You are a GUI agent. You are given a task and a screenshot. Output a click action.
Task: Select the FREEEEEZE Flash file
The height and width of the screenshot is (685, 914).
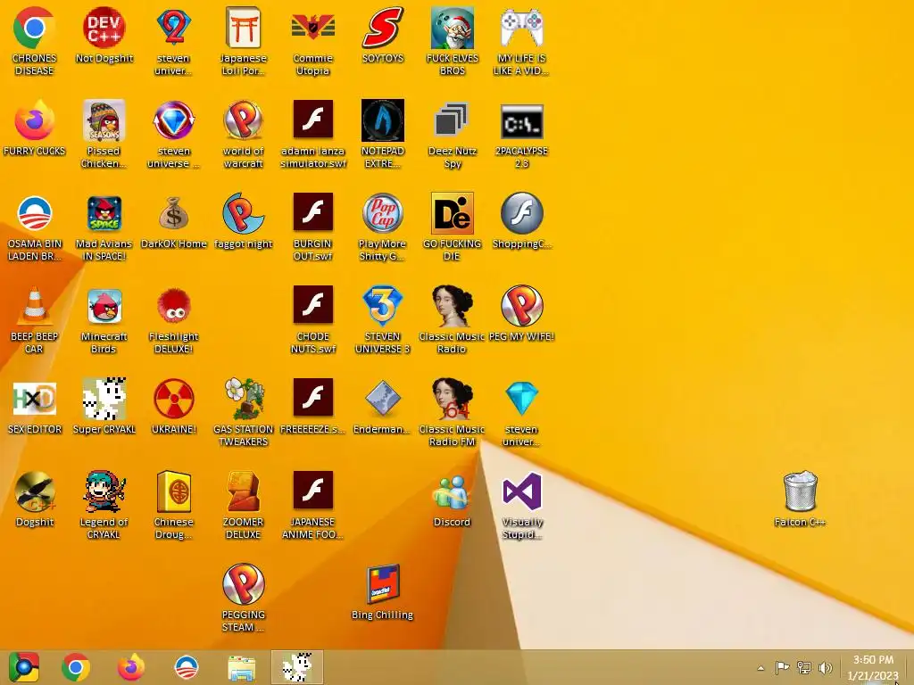coord(313,399)
